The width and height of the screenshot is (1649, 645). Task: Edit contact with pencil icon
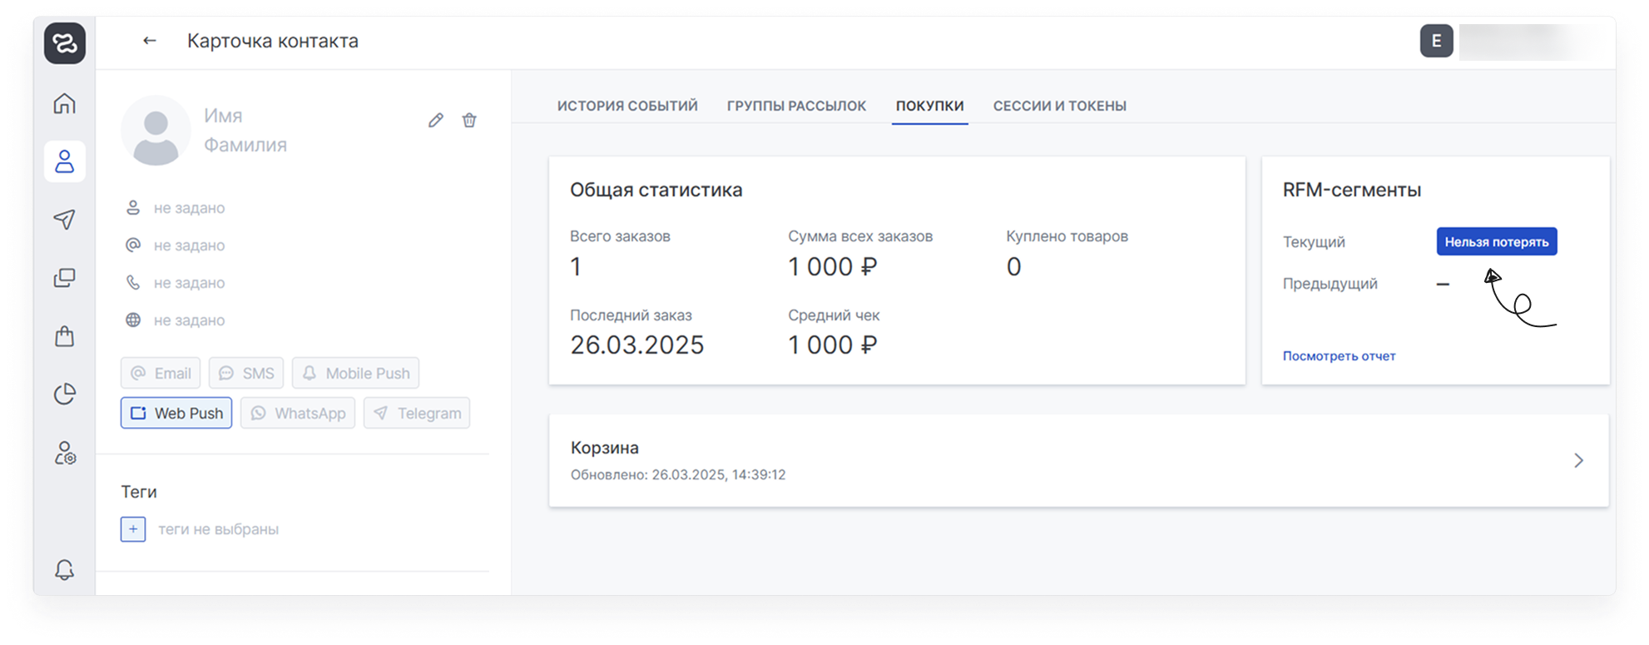(436, 121)
